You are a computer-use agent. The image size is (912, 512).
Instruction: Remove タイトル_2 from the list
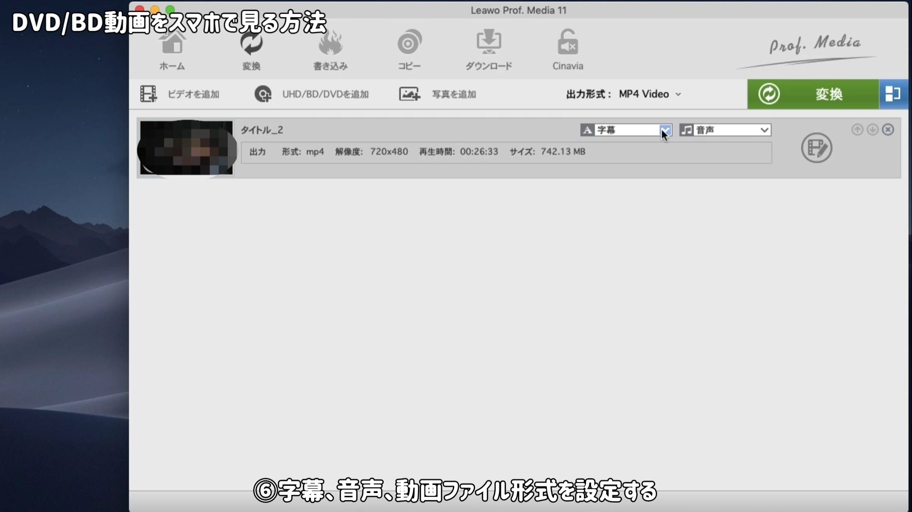tap(888, 130)
